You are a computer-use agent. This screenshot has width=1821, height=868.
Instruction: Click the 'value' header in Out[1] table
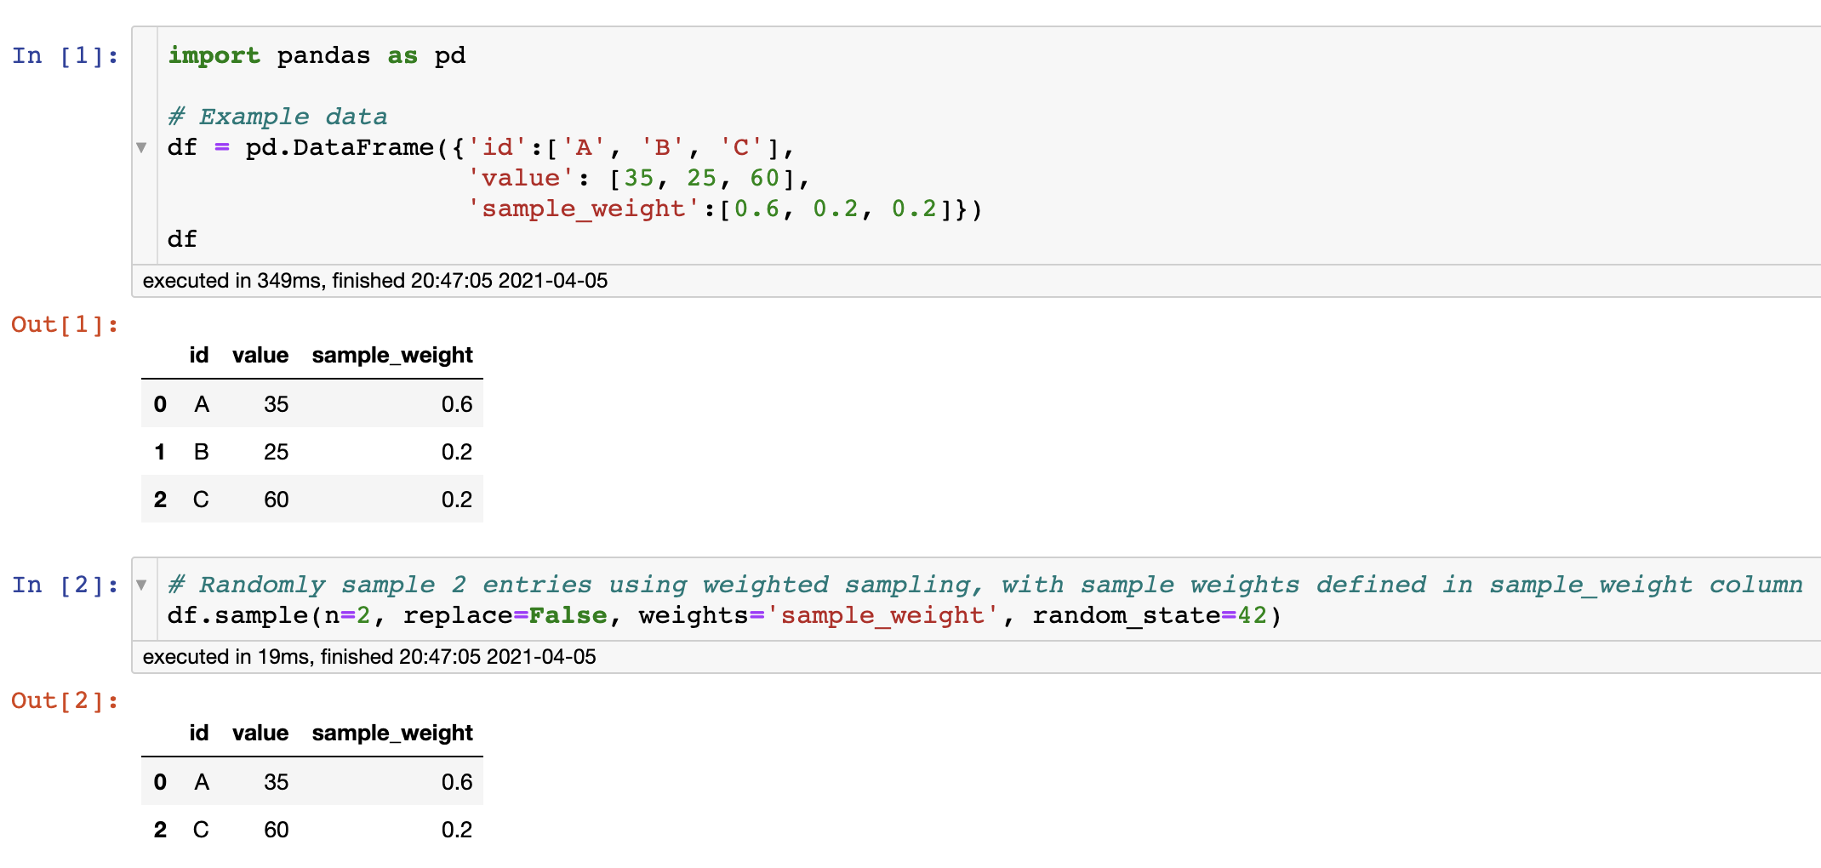tap(260, 356)
